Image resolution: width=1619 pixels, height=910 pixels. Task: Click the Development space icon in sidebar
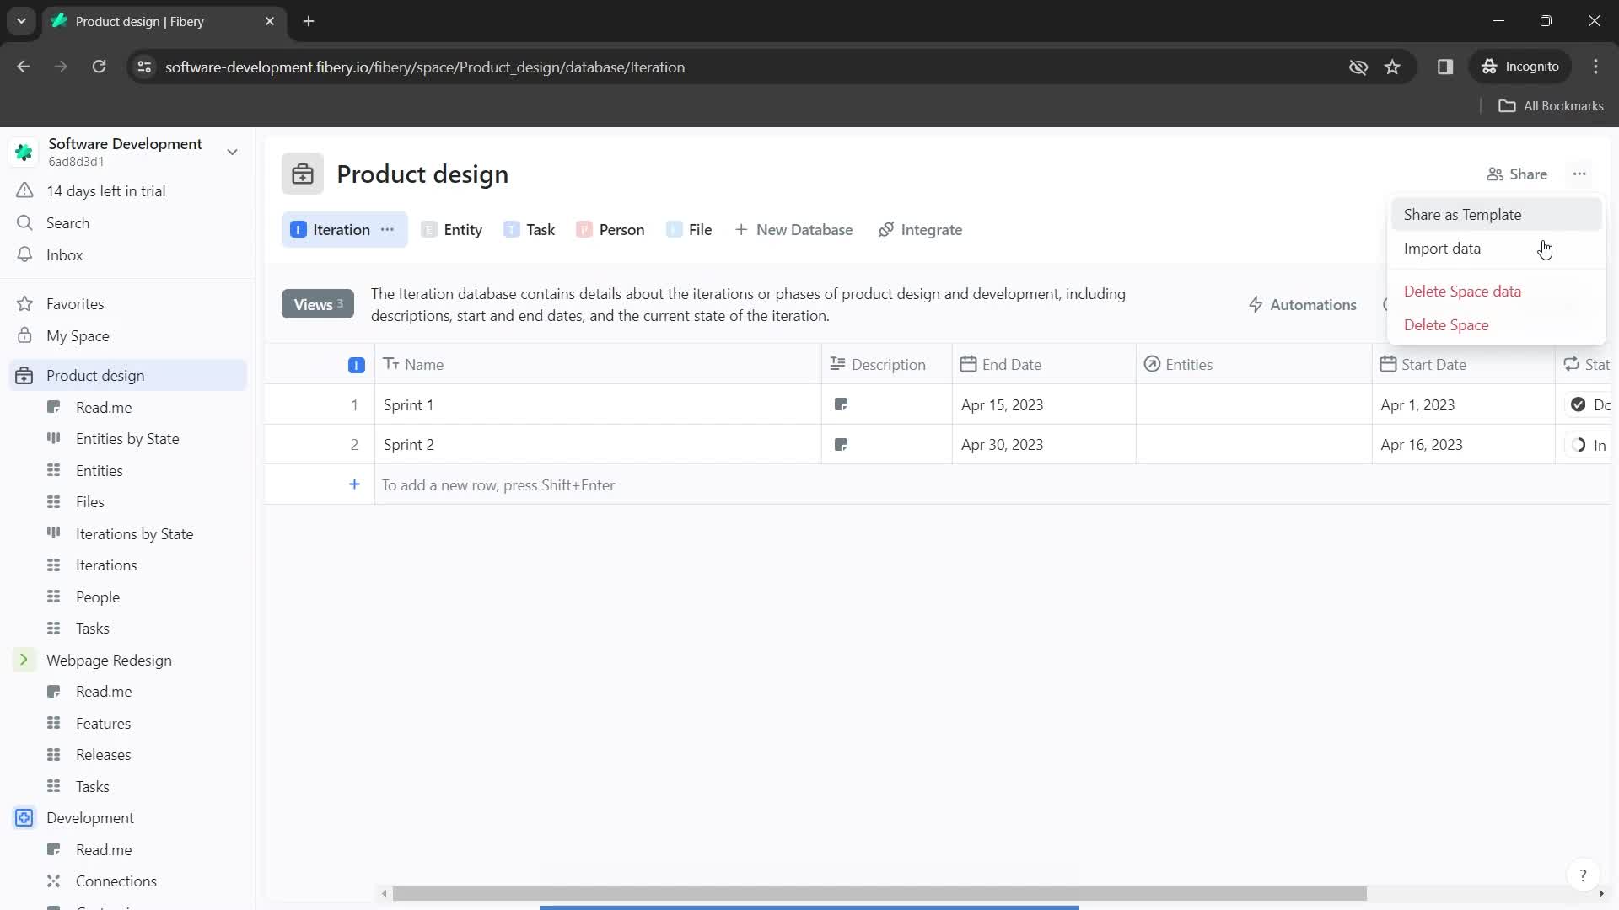pos(24,818)
